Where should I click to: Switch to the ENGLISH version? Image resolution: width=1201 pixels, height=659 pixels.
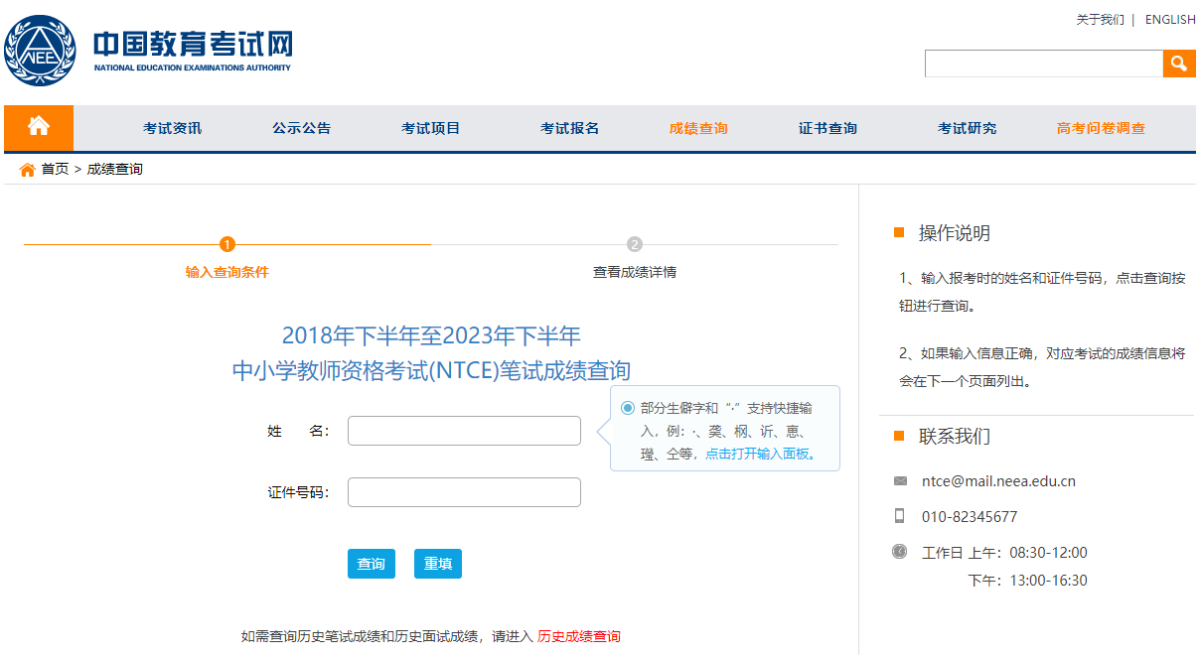[1169, 19]
